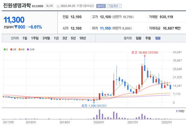Click the 2019/01 x-axis label
The image size is (186, 126).
click(x=65, y=122)
